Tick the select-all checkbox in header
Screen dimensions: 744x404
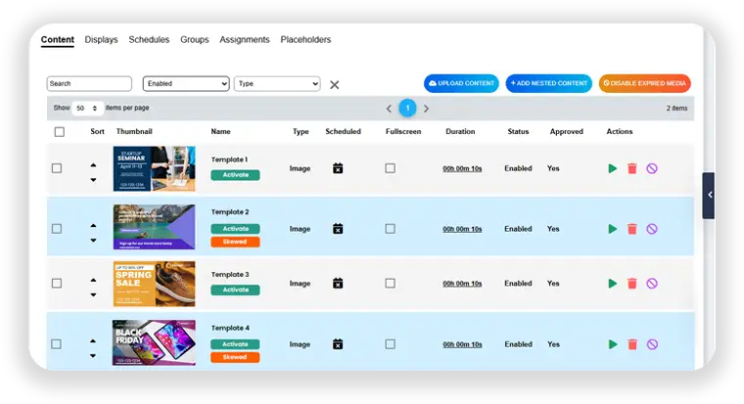[59, 132]
